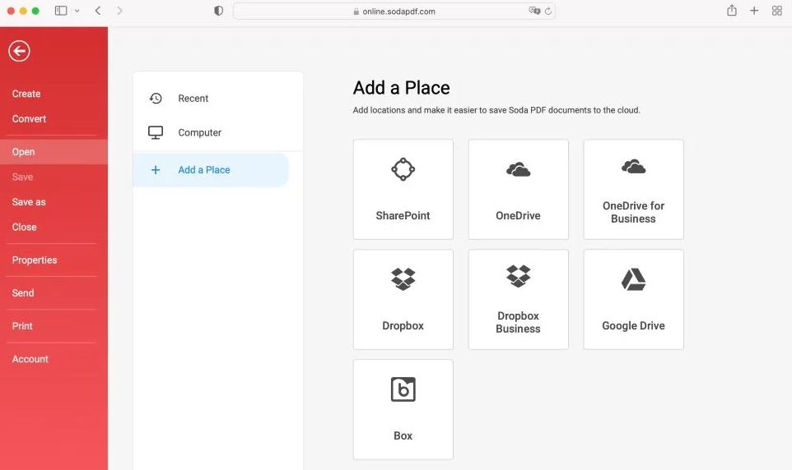Select the Box storage card
This screenshot has height=470, width=792.
(x=403, y=409)
